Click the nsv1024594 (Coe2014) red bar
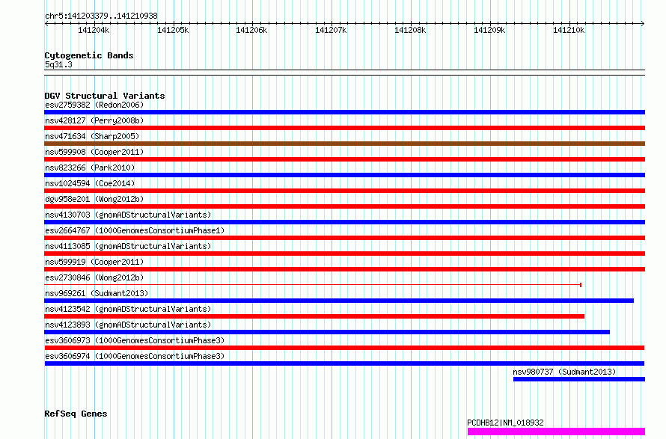 [344, 191]
